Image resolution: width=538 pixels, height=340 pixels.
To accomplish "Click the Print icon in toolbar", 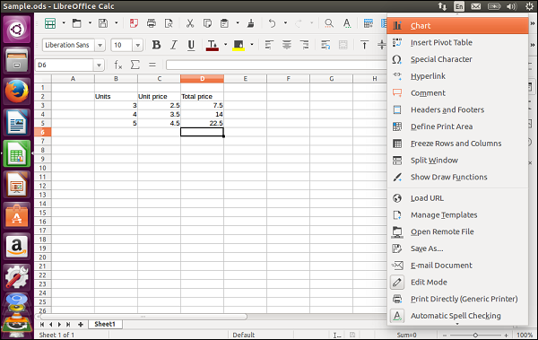I will (151, 23).
